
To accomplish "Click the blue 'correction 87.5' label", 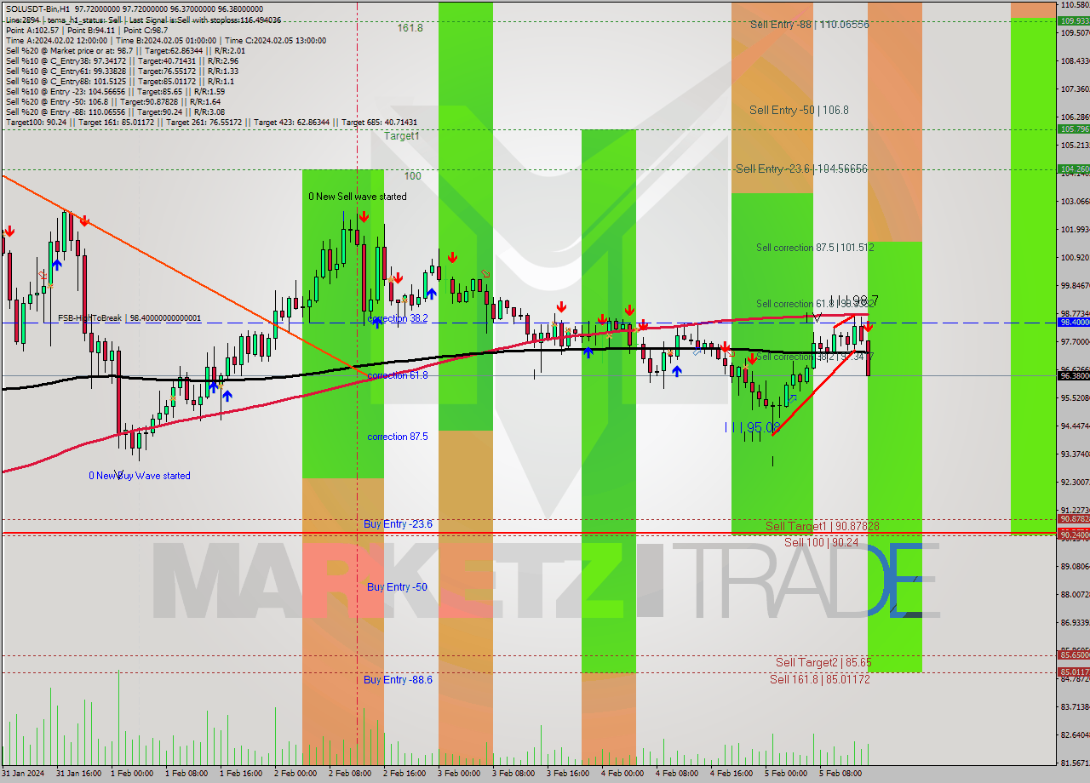I will 398,437.
